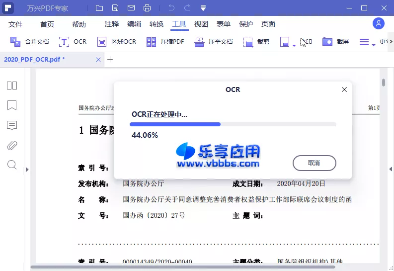
Task: Open the page thumbnails panel icon
Action: (12, 86)
